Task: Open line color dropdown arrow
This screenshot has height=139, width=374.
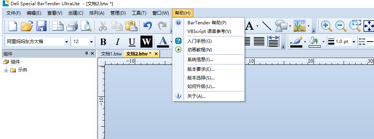Action: pyautogui.click(x=305, y=42)
